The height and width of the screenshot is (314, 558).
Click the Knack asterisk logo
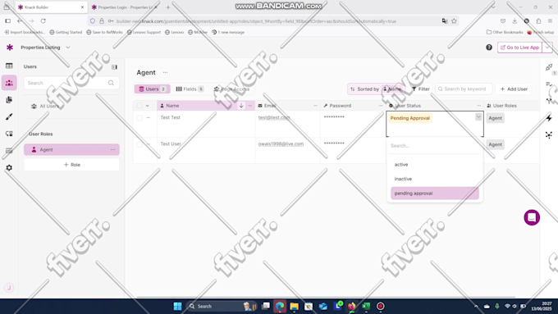coord(10,48)
